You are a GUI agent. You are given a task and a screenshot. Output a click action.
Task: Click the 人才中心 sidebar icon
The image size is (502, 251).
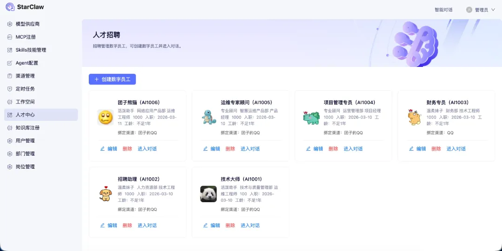pyautogui.click(x=10, y=115)
